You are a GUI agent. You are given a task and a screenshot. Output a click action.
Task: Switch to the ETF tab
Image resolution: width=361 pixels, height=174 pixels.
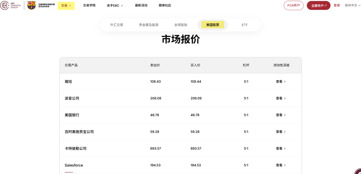244,25
